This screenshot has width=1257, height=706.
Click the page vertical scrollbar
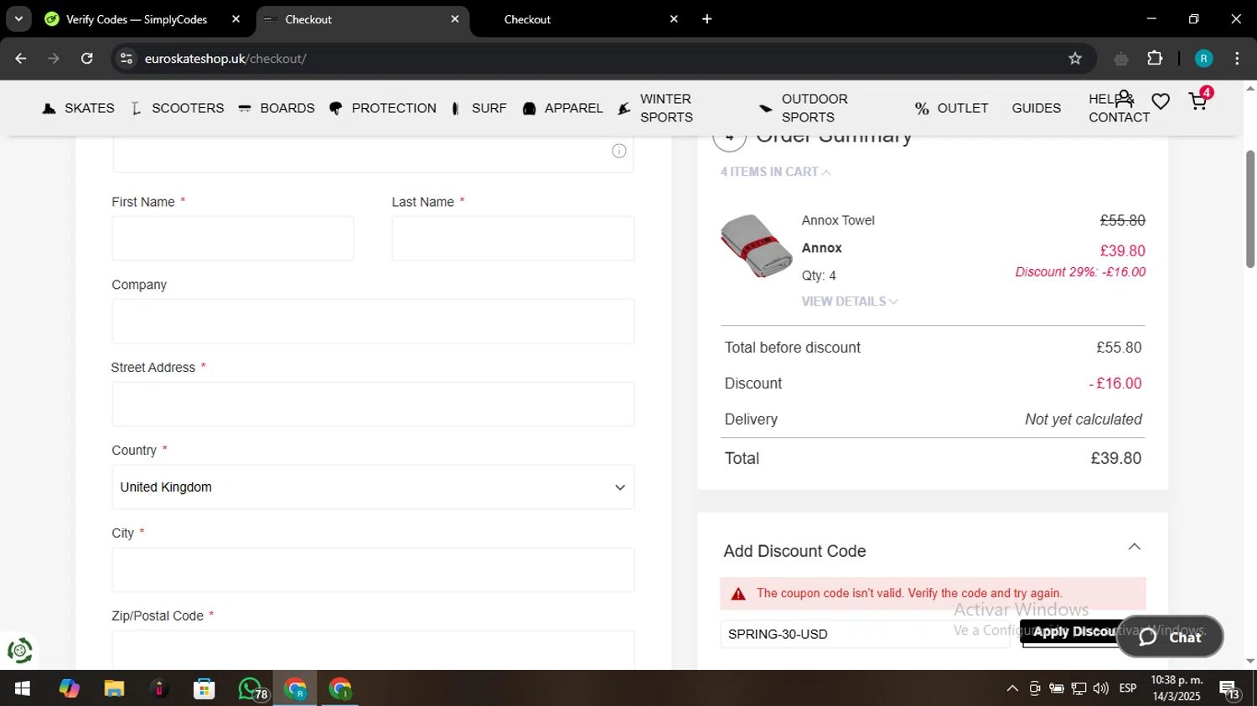pyautogui.click(x=1250, y=209)
